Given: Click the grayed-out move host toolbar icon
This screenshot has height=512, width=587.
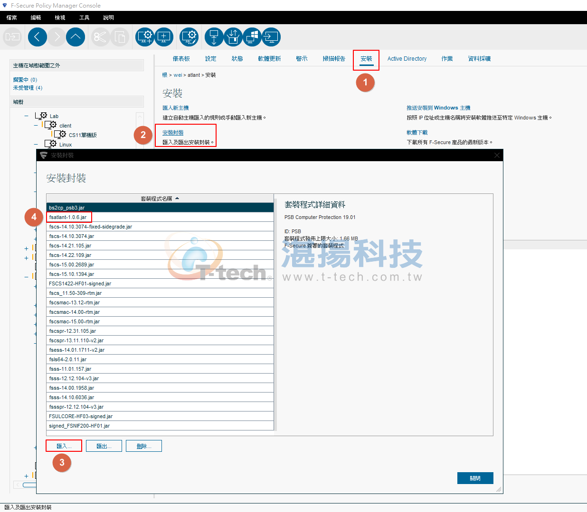Looking at the screenshot, I should tap(13, 37).
